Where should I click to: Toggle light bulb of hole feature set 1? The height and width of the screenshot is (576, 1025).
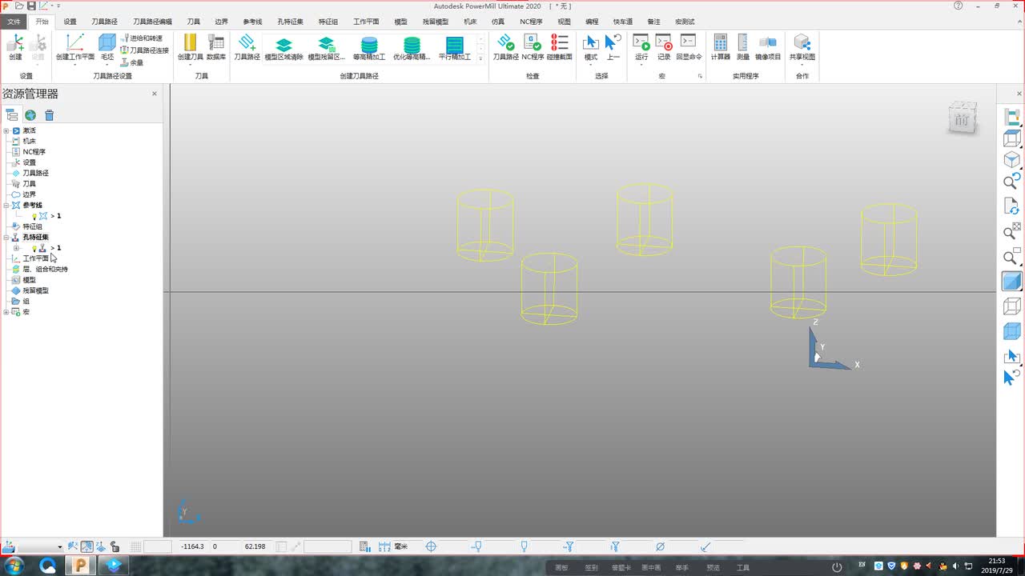34,248
